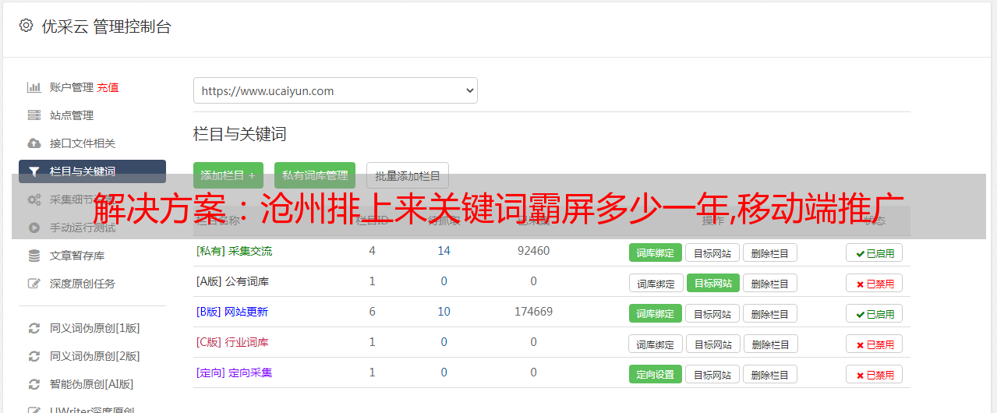Open 账户管理 menu item
Screen dimensions: 997x413
point(72,87)
